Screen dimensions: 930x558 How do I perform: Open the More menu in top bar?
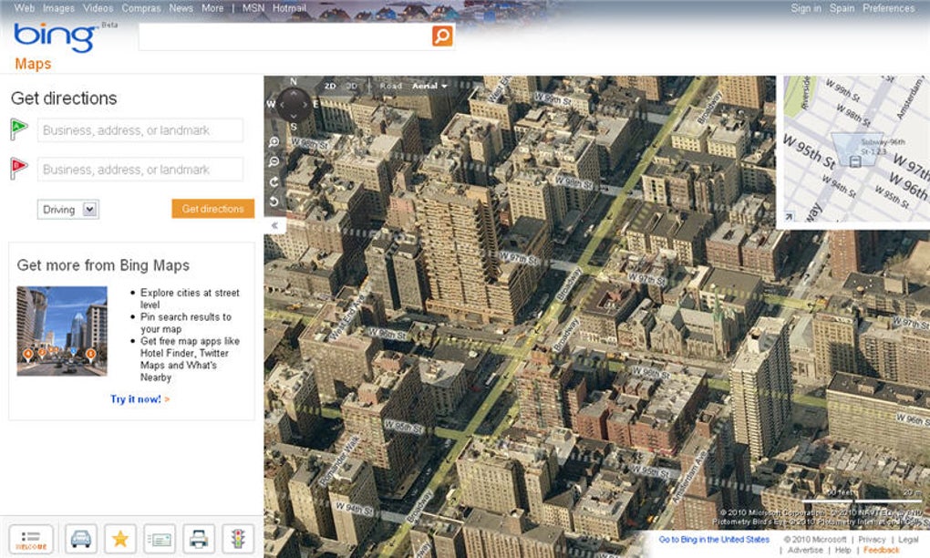212,8
